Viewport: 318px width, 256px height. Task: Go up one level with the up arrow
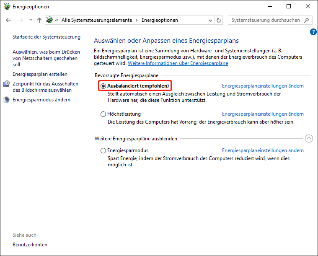tap(39, 20)
